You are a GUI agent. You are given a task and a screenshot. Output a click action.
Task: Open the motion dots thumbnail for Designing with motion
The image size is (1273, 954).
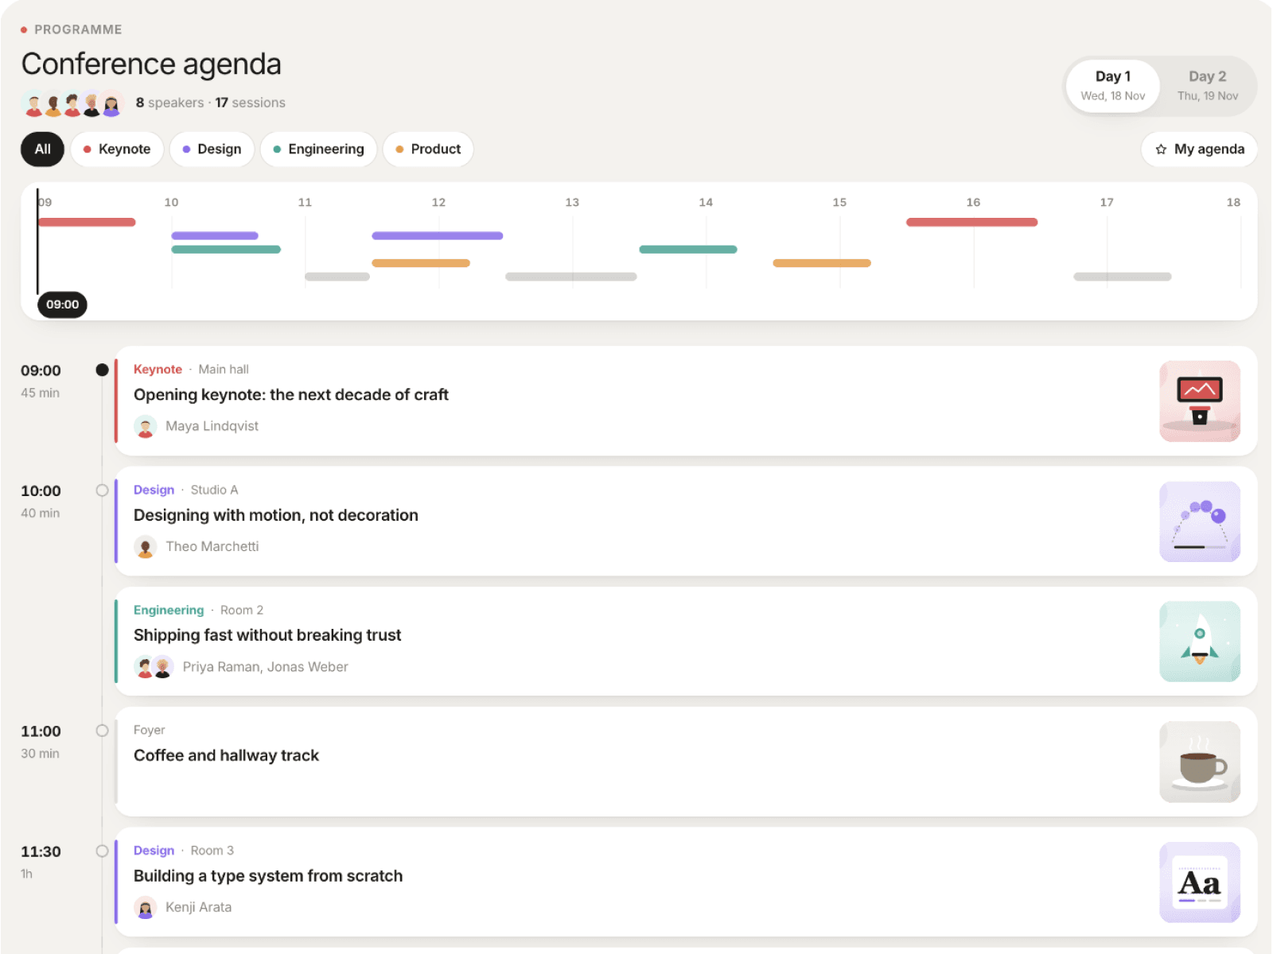pos(1200,522)
